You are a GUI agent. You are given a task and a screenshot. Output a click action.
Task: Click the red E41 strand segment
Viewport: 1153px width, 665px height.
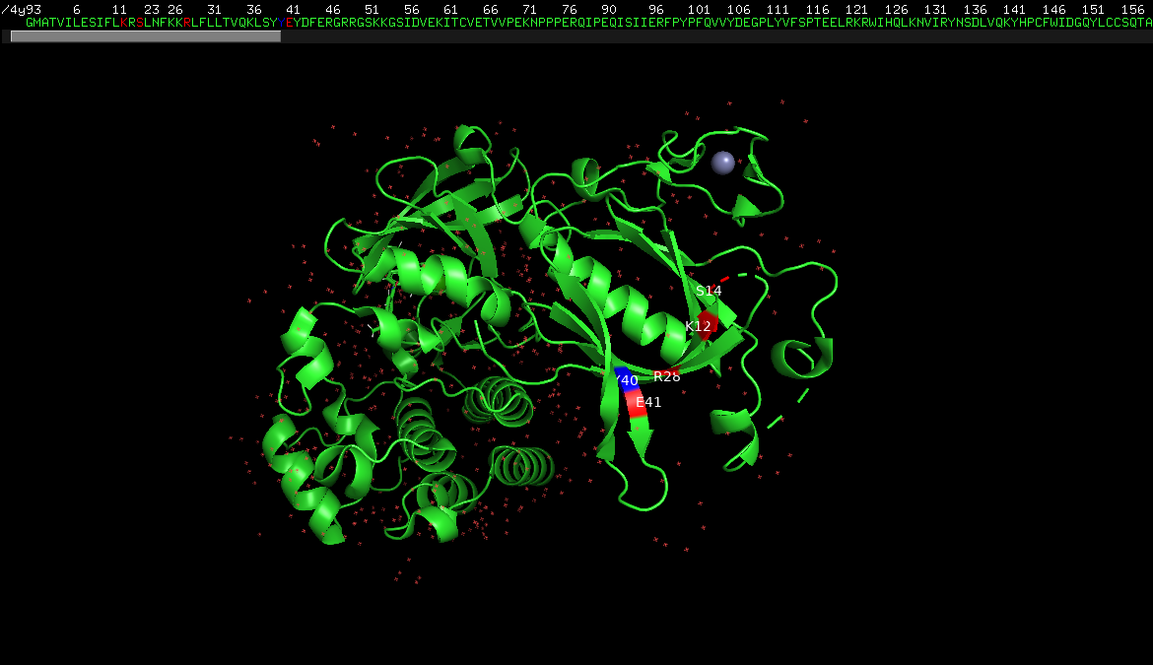pos(637,403)
